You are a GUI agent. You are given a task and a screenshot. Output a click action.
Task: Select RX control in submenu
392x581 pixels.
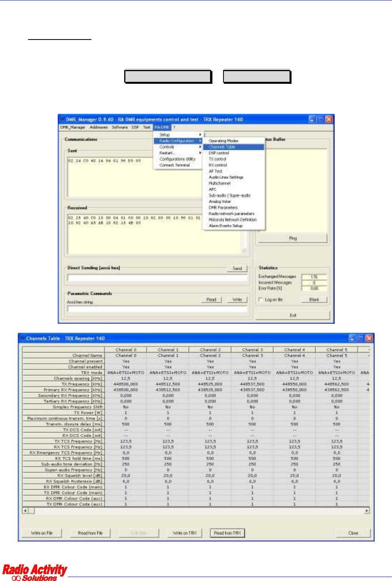coord(234,165)
